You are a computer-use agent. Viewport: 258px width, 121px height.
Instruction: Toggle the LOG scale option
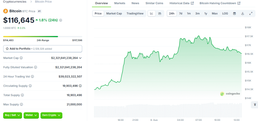(225, 13)
